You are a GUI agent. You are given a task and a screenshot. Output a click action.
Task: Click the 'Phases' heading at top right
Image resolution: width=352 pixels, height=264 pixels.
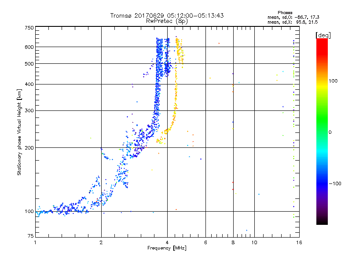[285, 13]
